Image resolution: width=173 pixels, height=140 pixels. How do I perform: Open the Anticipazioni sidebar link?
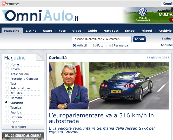(x=19, y=74)
